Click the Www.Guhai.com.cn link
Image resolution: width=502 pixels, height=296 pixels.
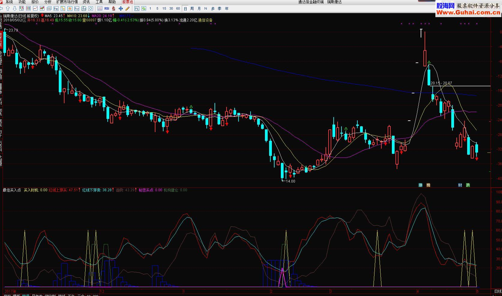468,12
